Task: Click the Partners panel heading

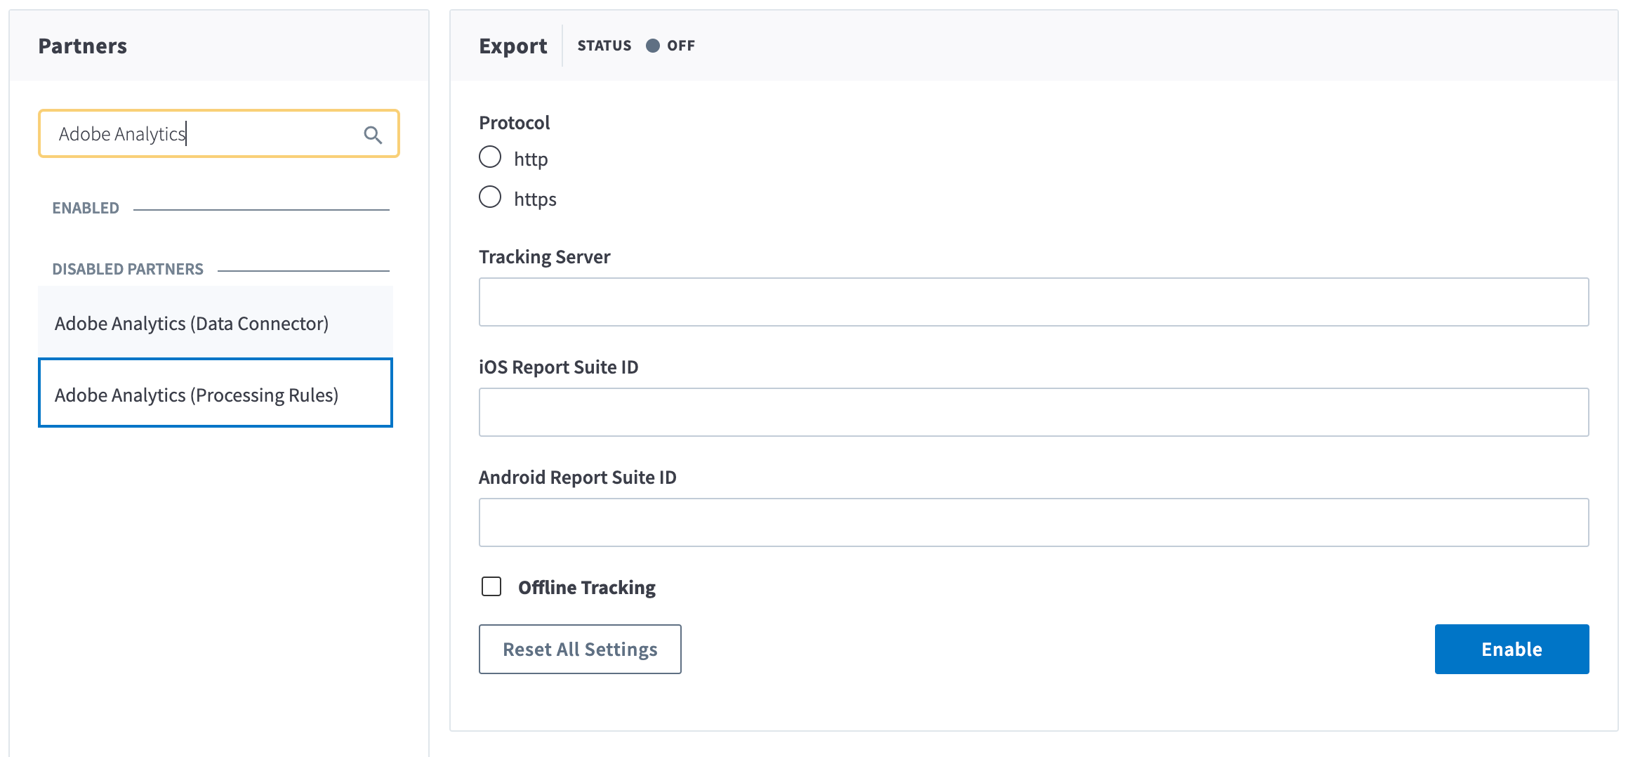Action: point(83,46)
